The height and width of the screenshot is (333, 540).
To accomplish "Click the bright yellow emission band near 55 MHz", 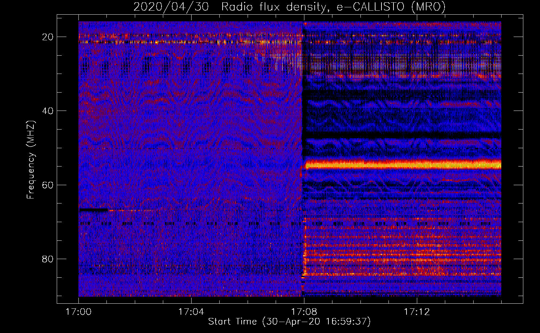I will [403, 165].
